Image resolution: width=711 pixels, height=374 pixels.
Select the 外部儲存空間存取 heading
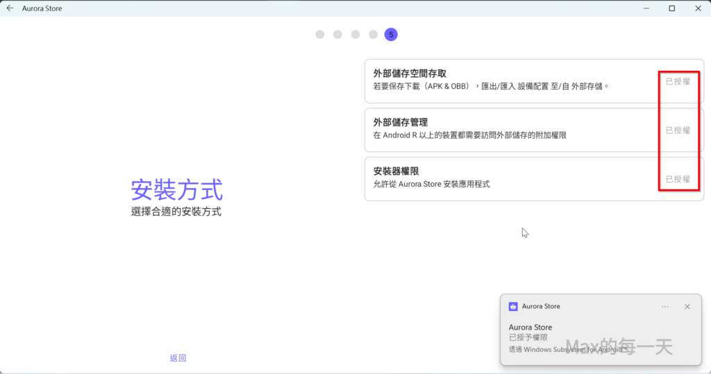(x=410, y=74)
